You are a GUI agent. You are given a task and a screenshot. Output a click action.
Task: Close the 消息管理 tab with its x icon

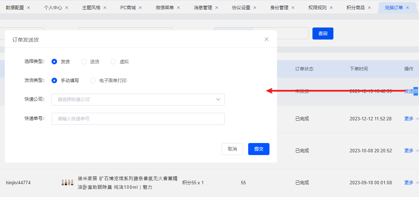217,8
